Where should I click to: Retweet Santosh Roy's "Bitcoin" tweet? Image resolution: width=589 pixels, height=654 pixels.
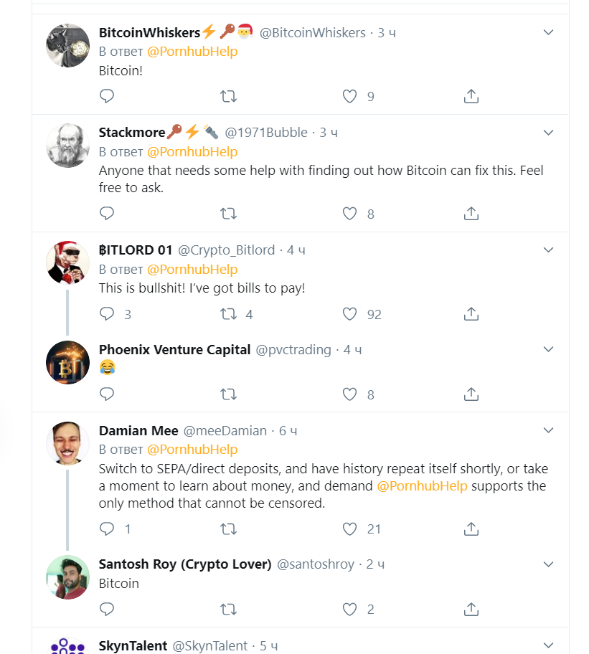pos(228,610)
